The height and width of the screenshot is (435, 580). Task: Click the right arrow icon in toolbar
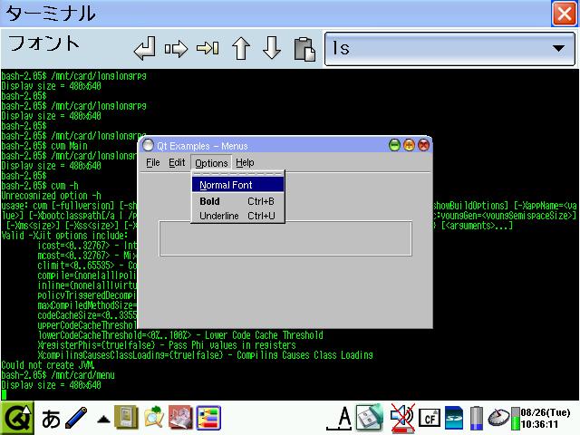[177, 48]
